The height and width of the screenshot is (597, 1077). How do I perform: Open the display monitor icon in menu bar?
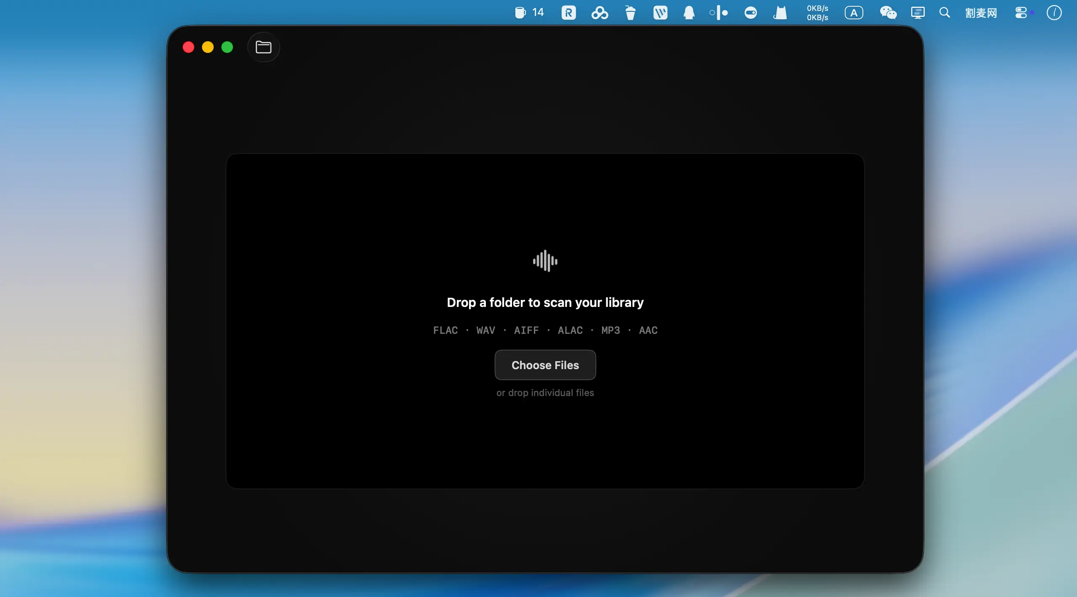point(918,13)
